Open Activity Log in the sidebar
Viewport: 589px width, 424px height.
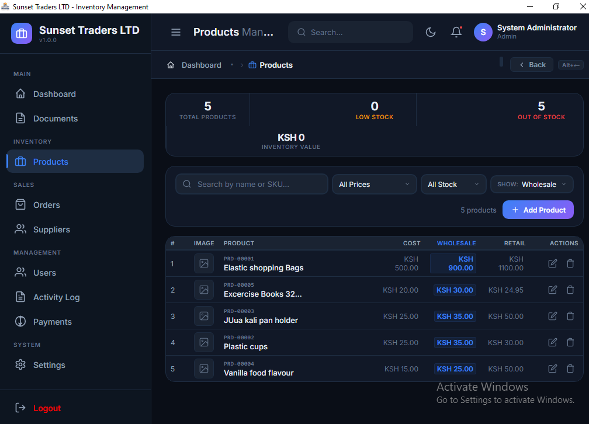pyautogui.click(x=75, y=297)
